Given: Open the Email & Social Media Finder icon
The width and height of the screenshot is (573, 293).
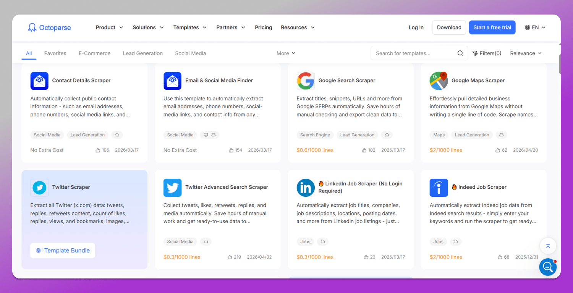Looking at the screenshot, I should 172,81.
